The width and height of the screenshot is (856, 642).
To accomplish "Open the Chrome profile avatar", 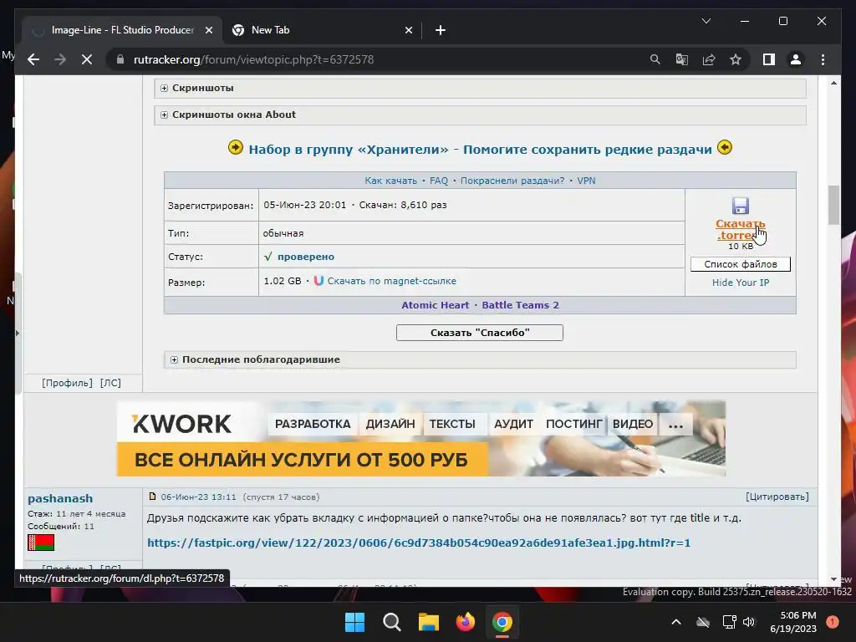I will pyautogui.click(x=796, y=59).
